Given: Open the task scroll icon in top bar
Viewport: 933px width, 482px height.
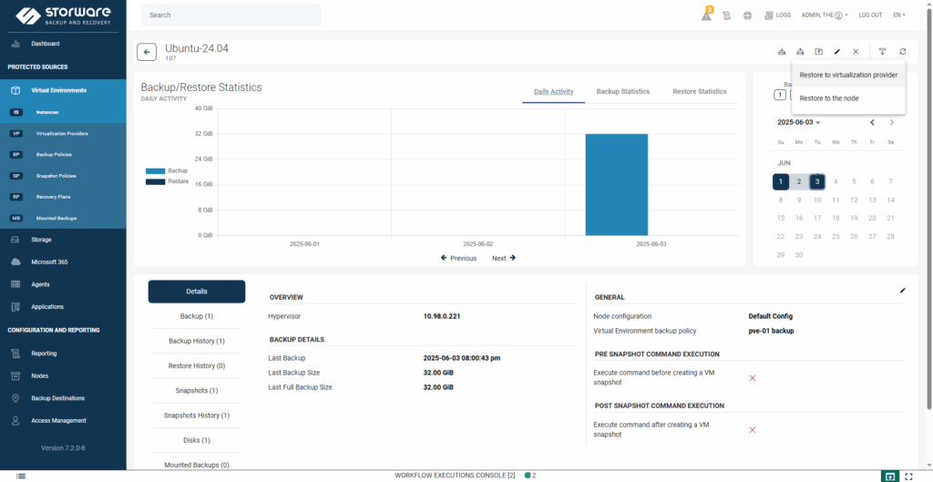Looking at the screenshot, I should tap(726, 15).
